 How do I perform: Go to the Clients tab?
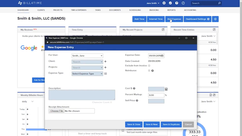tap(41, 10)
